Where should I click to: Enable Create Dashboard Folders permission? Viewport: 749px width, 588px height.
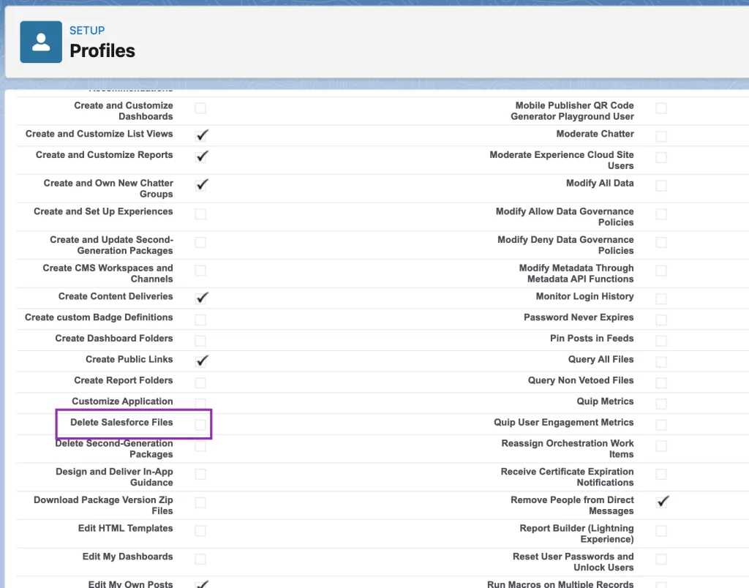[200, 341]
